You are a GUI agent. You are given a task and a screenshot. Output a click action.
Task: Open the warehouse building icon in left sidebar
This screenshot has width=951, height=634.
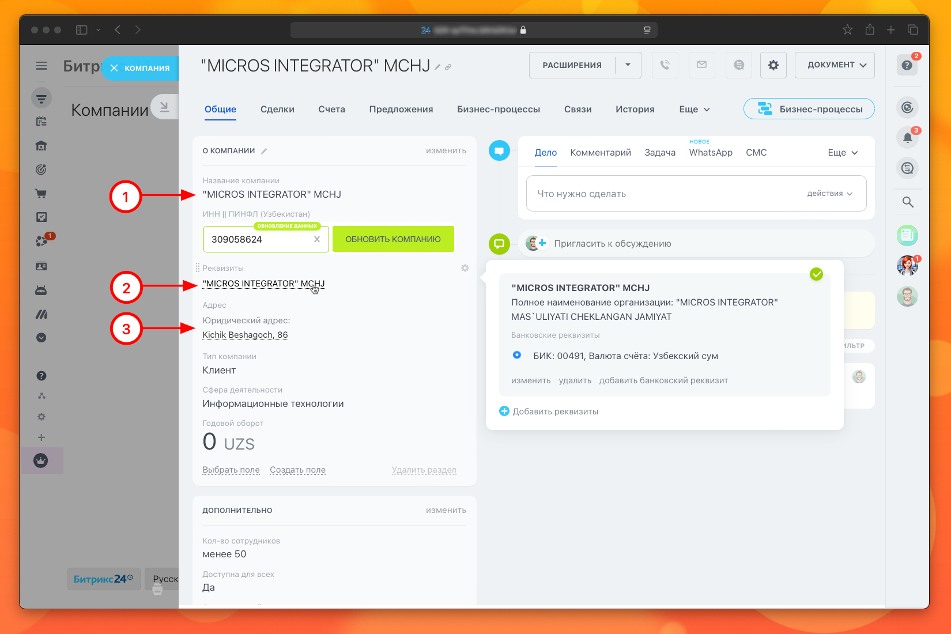tap(41, 146)
